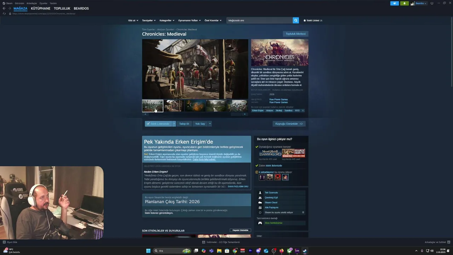Open the Arkadaşlar menu
This screenshot has width=453, height=255.
[32, 3]
